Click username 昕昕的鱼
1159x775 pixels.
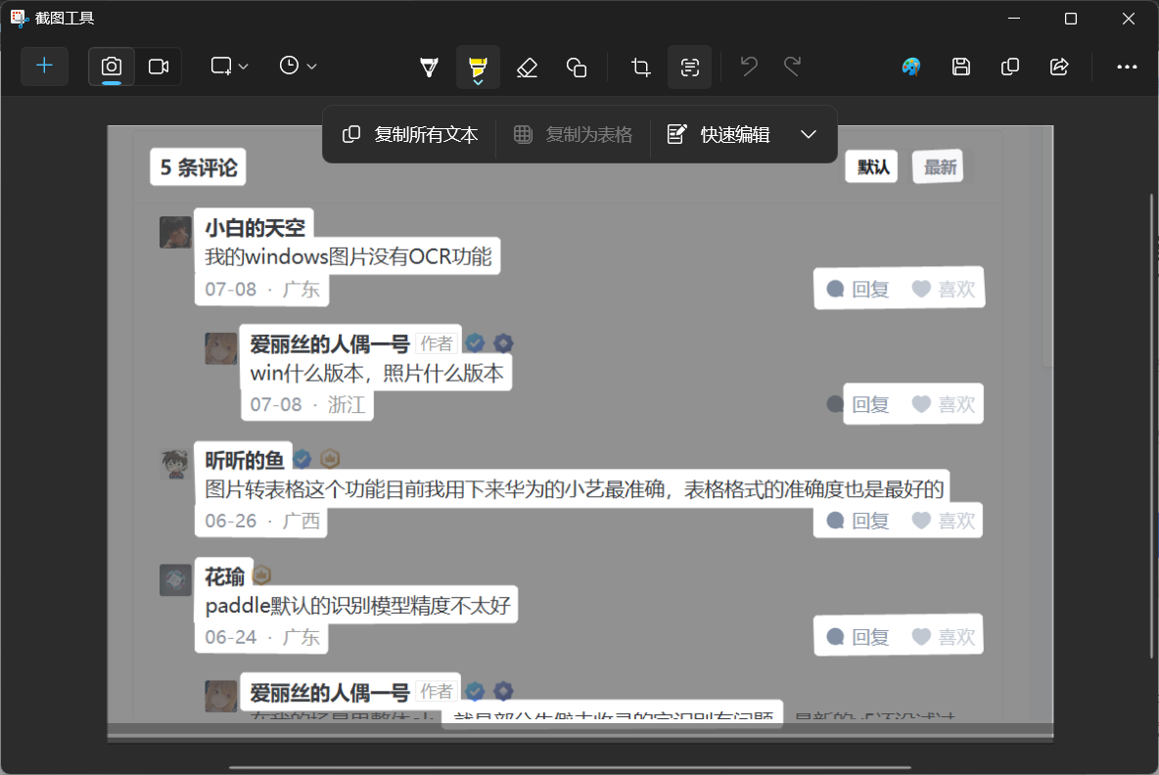(x=245, y=460)
